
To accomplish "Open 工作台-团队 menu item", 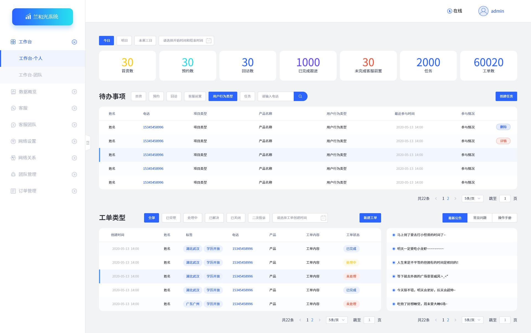I will click(x=30, y=75).
